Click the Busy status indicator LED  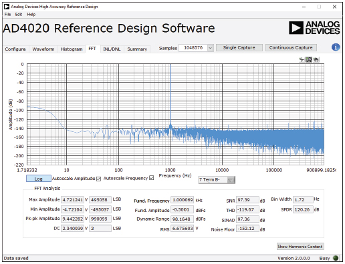coord(336,258)
